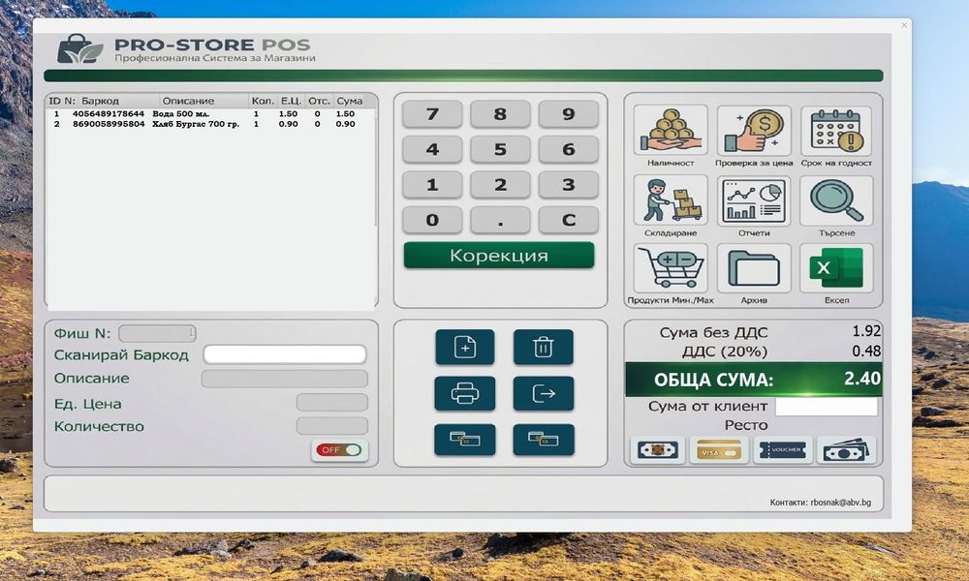969x581 pixels.
Task: Open Проверка за цена price check
Action: 754,131
